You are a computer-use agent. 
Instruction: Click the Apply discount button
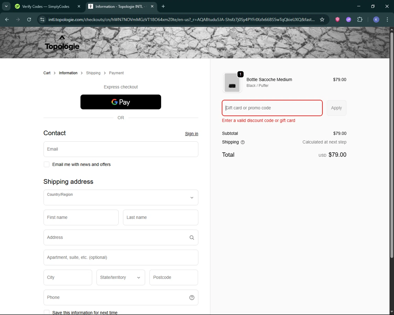336,108
